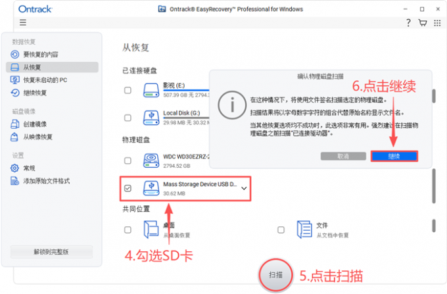
Task: Click the 创建镜像 sidebar icon
Action: click(15, 124)
